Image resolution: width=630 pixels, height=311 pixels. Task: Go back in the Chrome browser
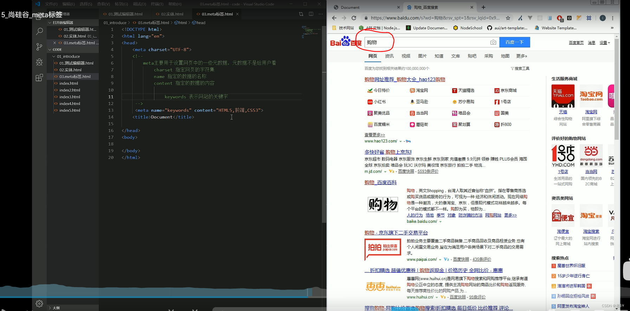tap(334, 18)
